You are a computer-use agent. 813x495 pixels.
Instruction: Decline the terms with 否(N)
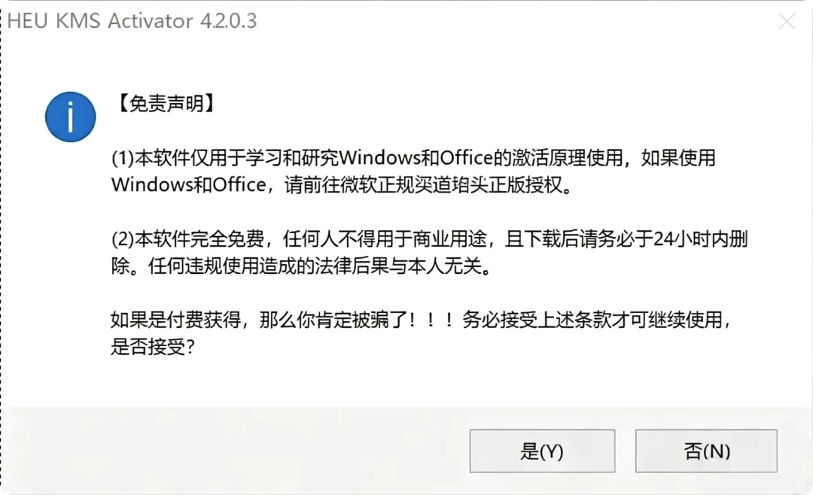click(706, 451)
